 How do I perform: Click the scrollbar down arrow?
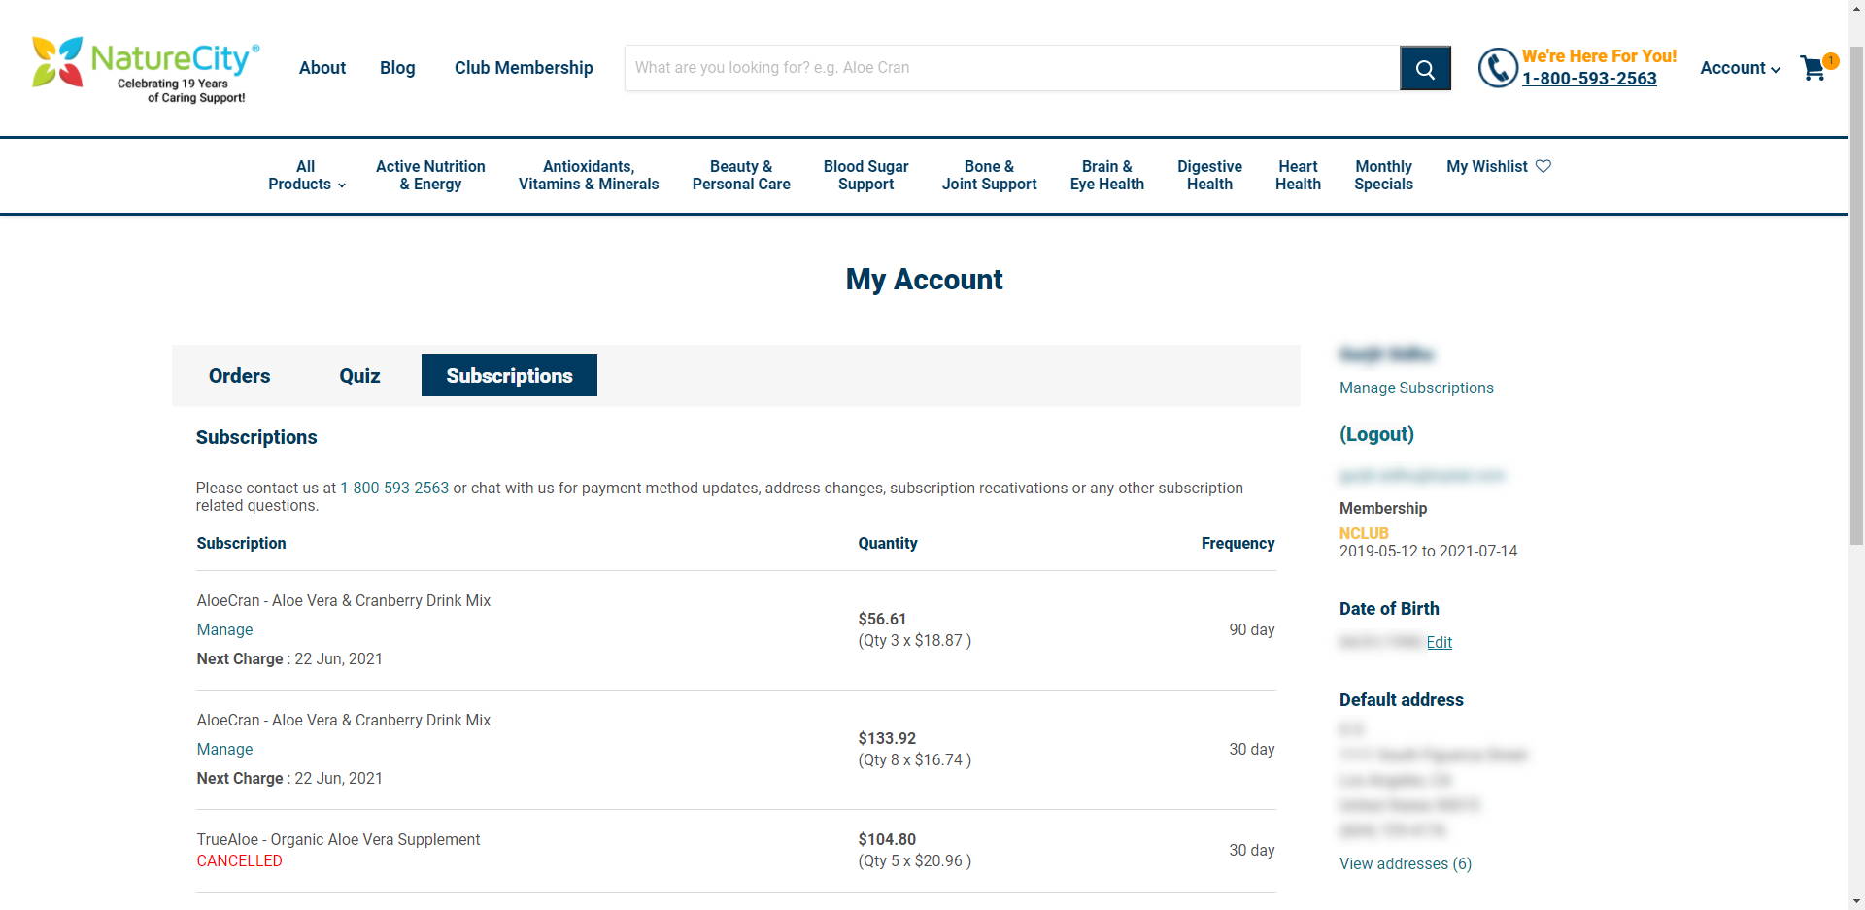pyautogui.click(x=1856, y=901)
